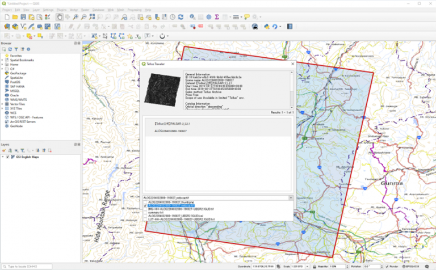The height and width of the screenshot is (270, 436).
Task: Open statistical summary sigma icon
Action: pos(217,17)
